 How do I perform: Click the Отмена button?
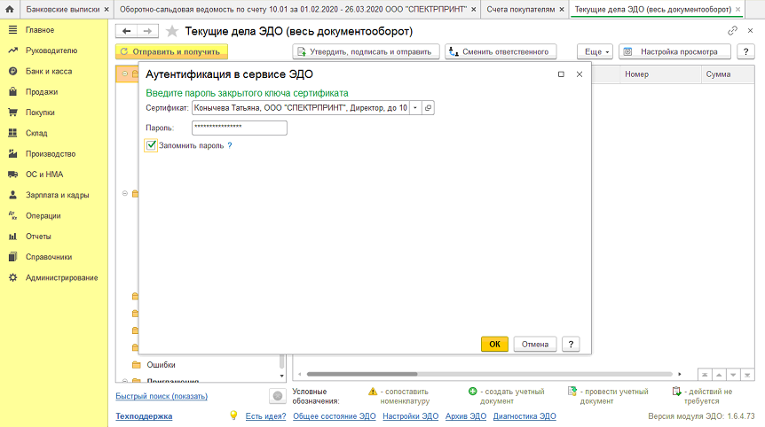(535, 344)
